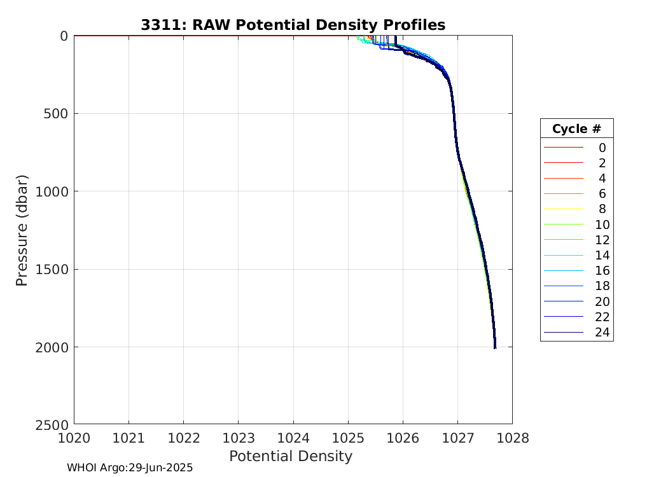
Task: Click the red Cycle 4 legend line
Action: pyautogui.click(x=563, y=178)
